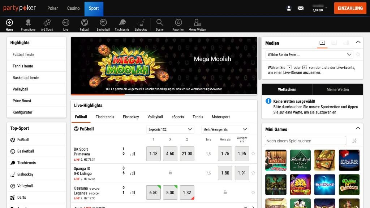This screenshot has height=208, width=370.
Task: Switch to the Tischtennis live-highlights tab
Action: (105, 117)
